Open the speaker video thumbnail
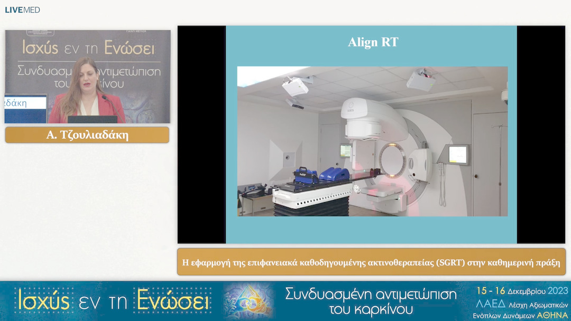Image resolution: width=571 pixels, height=321 pixels. point(87,77)
